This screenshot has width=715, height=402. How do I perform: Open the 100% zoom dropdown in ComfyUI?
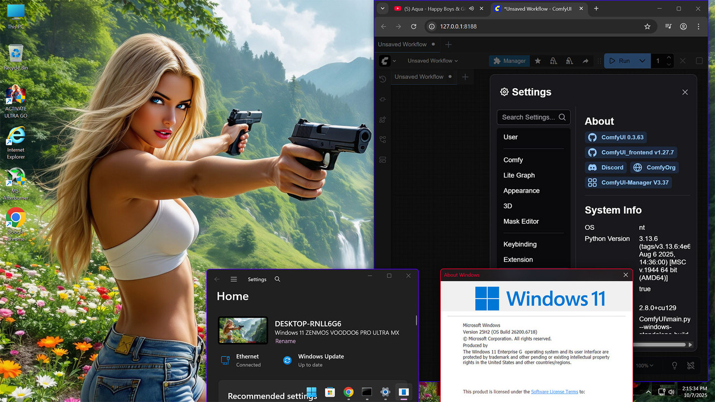[x=645, y=366]
